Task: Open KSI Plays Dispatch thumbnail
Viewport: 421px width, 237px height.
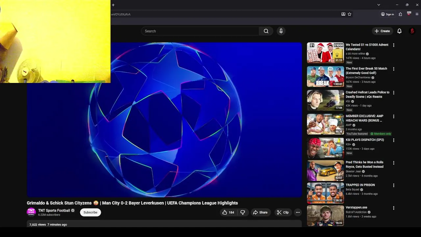Action: [x=325, y=147]
